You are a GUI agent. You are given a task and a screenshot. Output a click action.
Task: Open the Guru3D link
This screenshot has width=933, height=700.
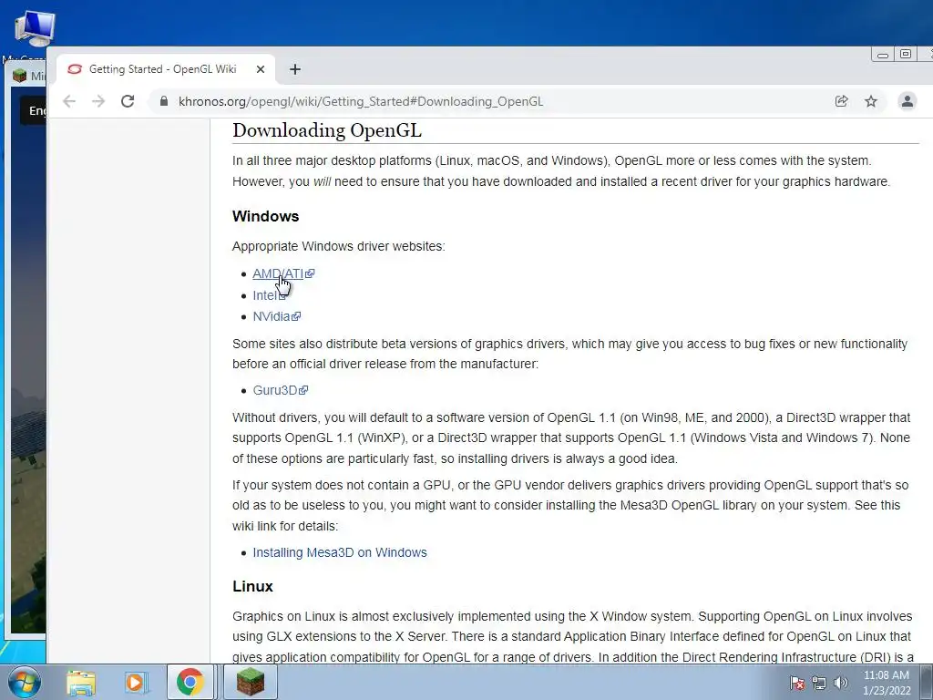coord(275,390)
